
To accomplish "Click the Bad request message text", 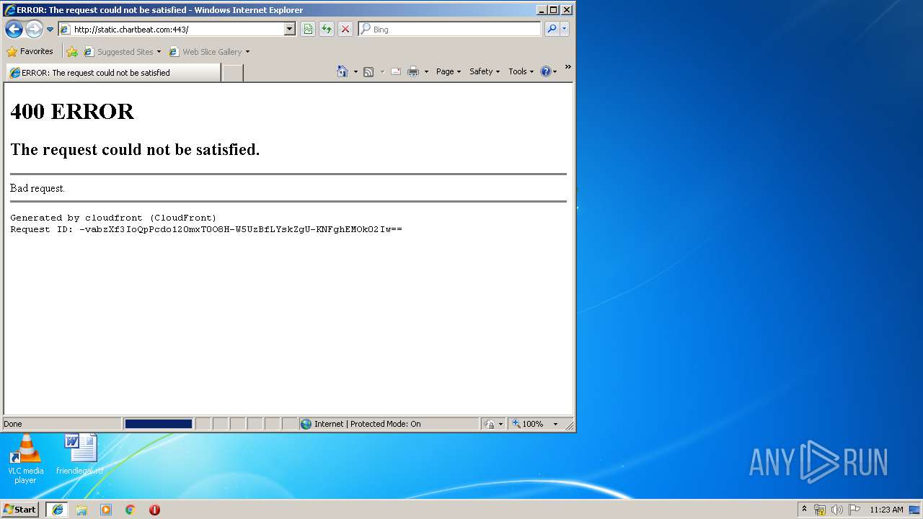I will coord(37,188).
